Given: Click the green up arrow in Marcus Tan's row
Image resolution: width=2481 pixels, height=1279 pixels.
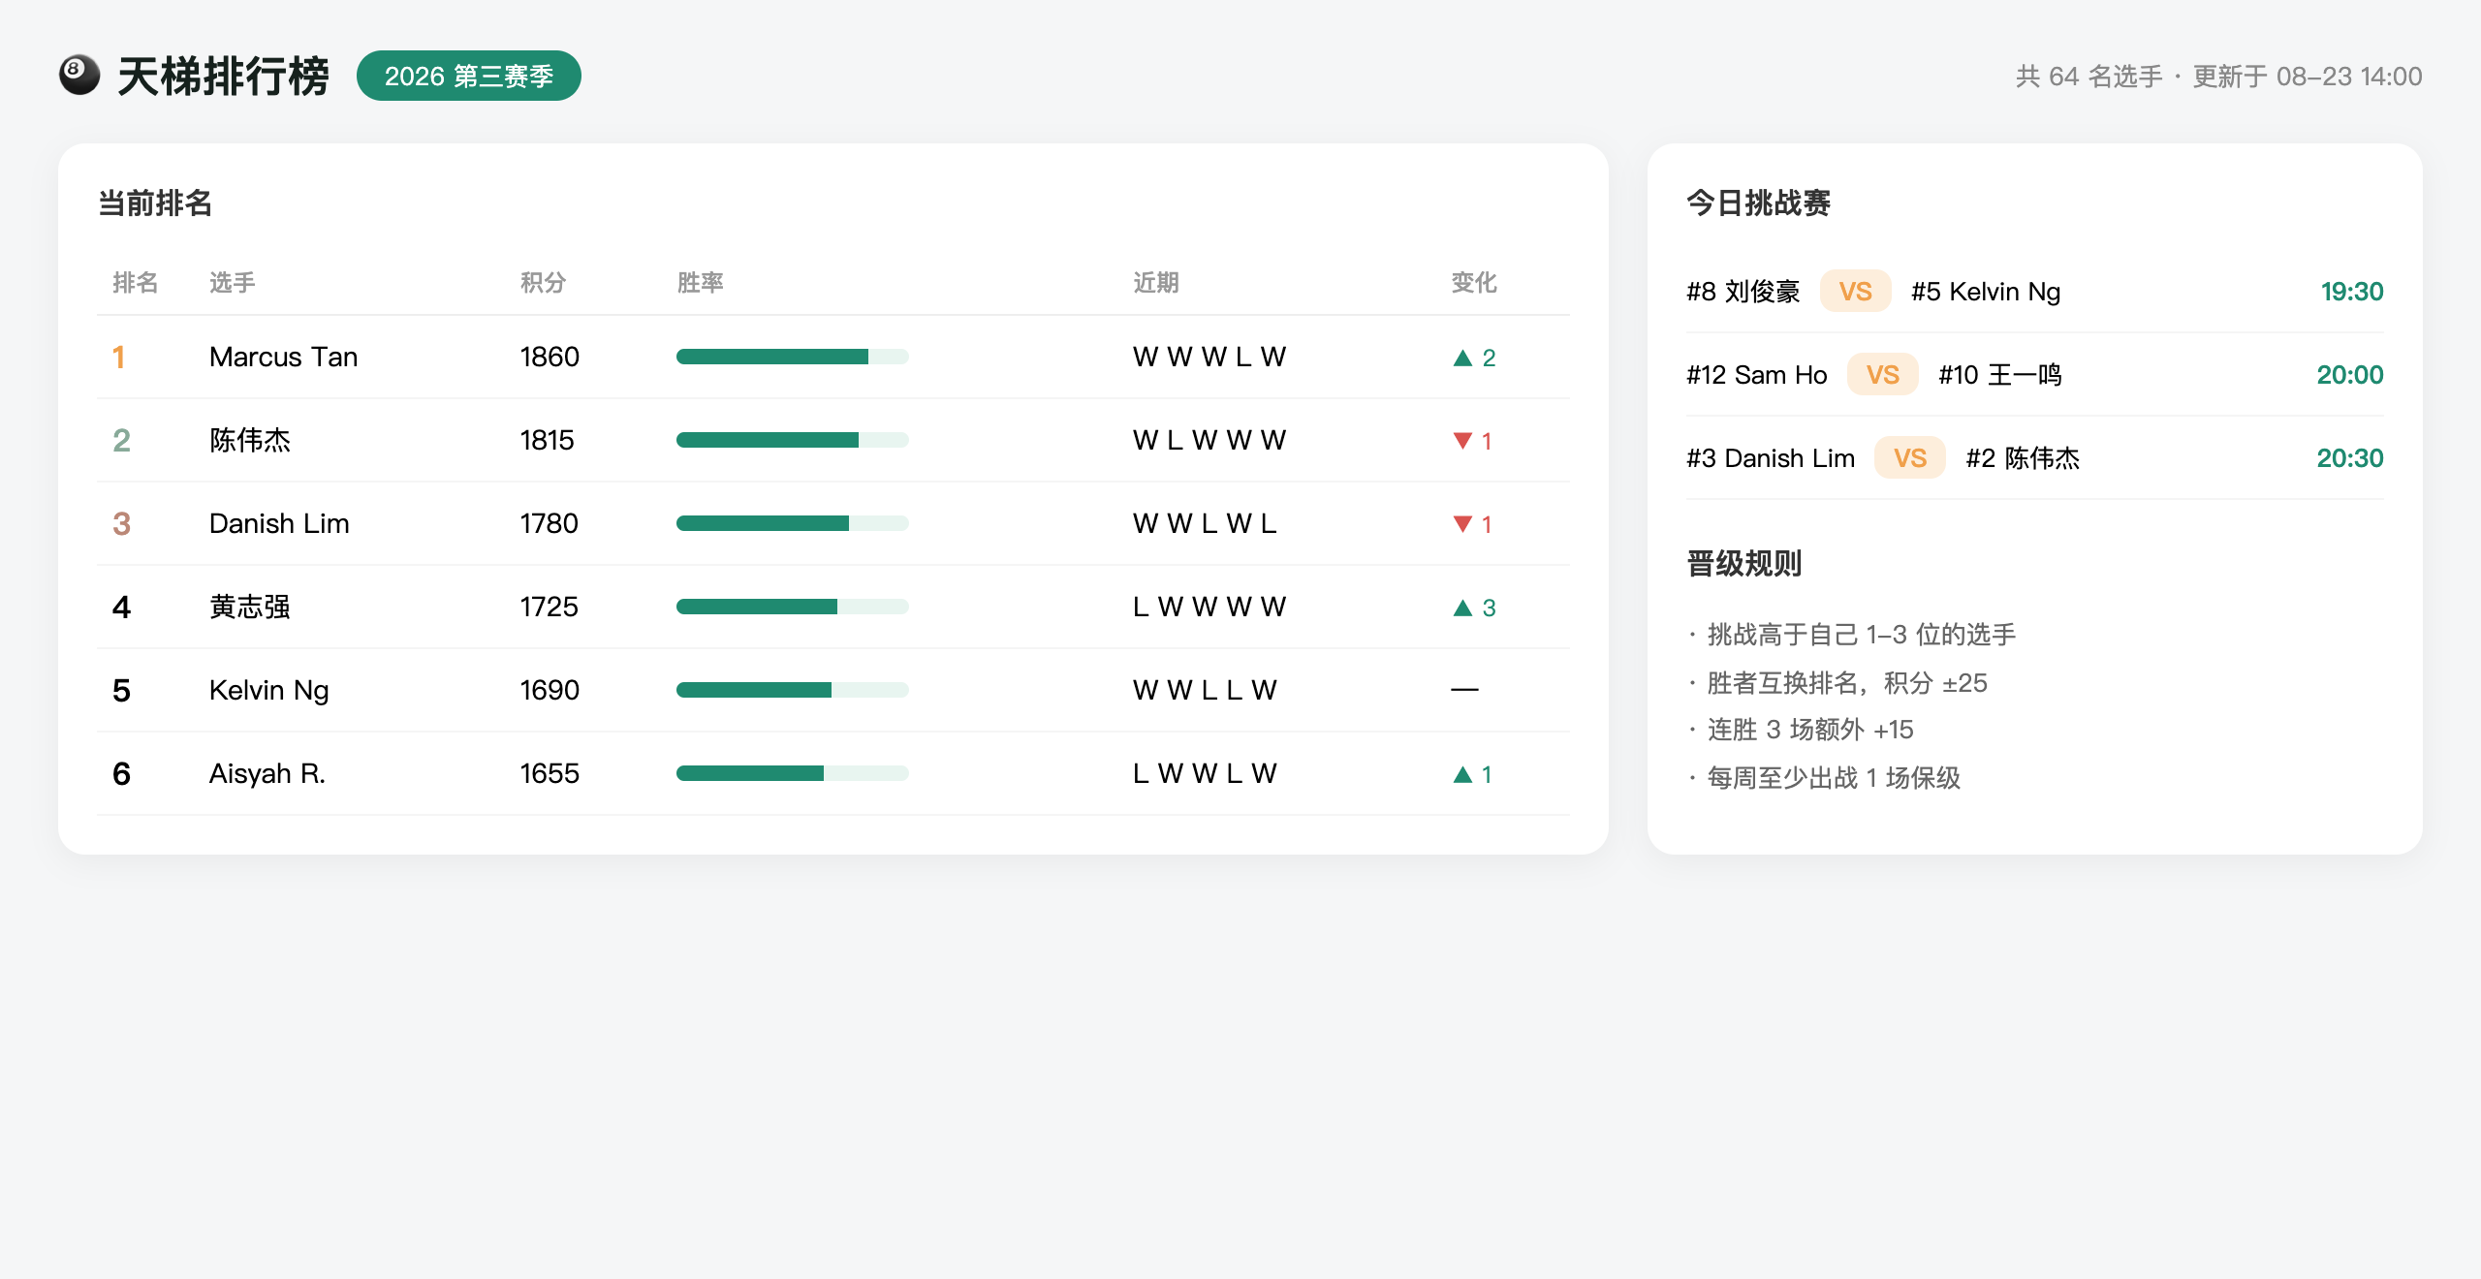Looking at the screenshot, I should (1462, 358).
